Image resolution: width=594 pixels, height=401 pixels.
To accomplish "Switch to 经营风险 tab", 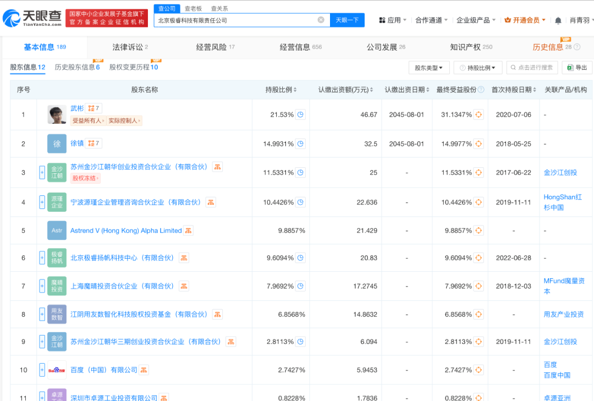I will tap(215, 47).
